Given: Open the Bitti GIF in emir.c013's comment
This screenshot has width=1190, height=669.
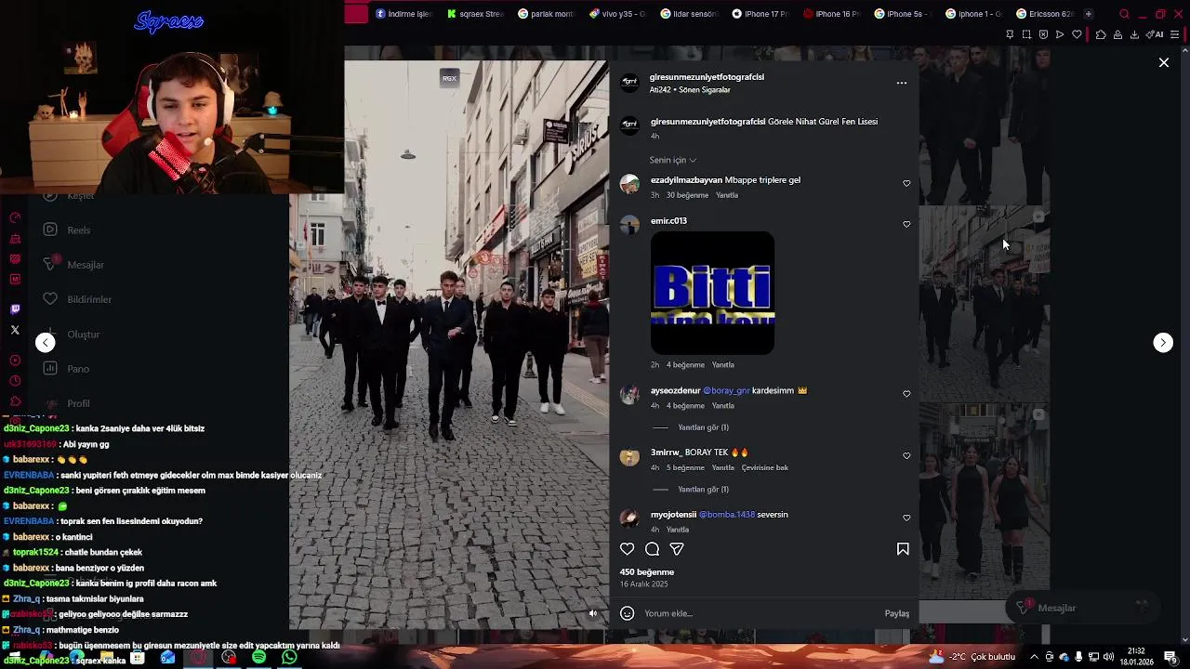Looking at the screenshot, I should [712, 293].
